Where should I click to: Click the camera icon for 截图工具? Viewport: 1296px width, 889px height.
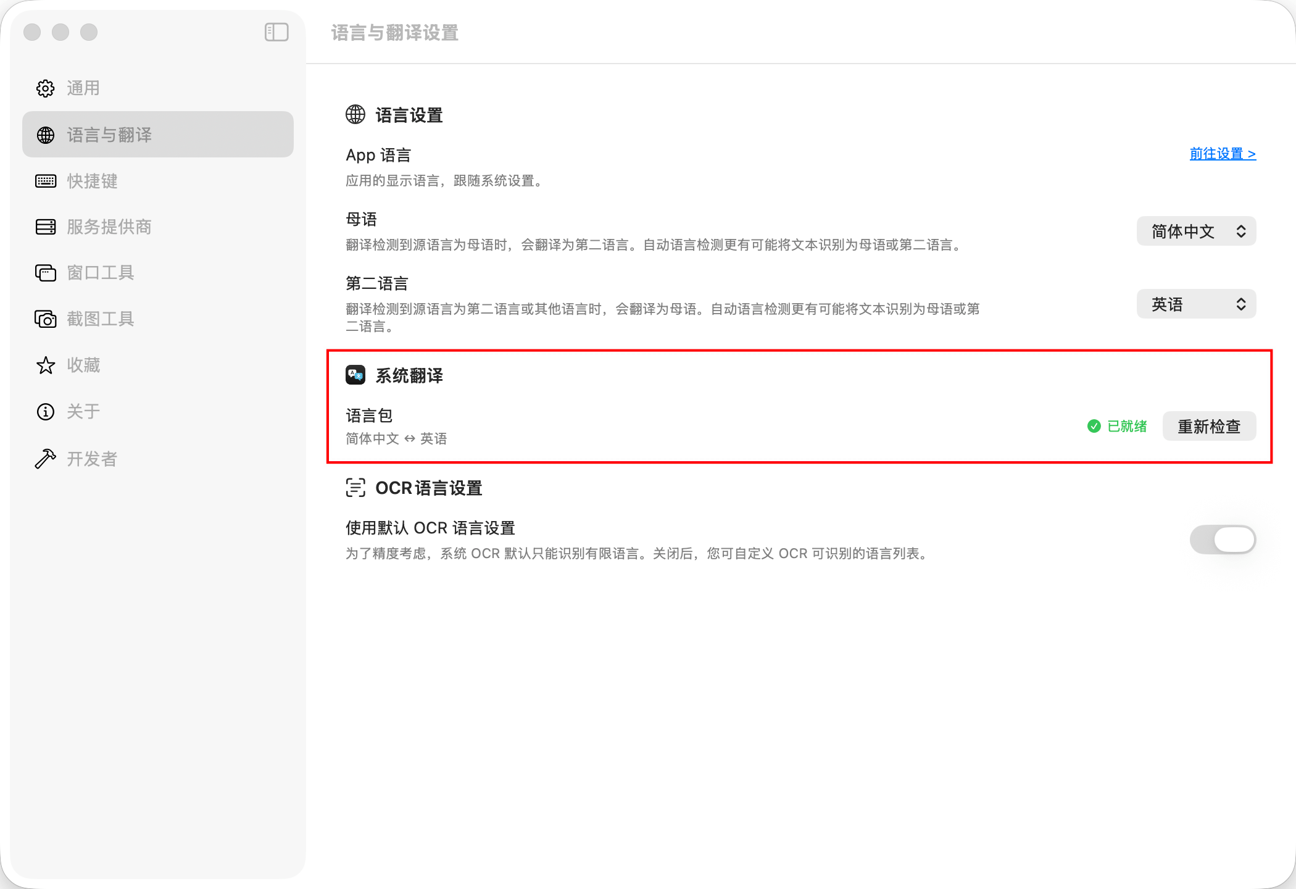click(46, 319)
